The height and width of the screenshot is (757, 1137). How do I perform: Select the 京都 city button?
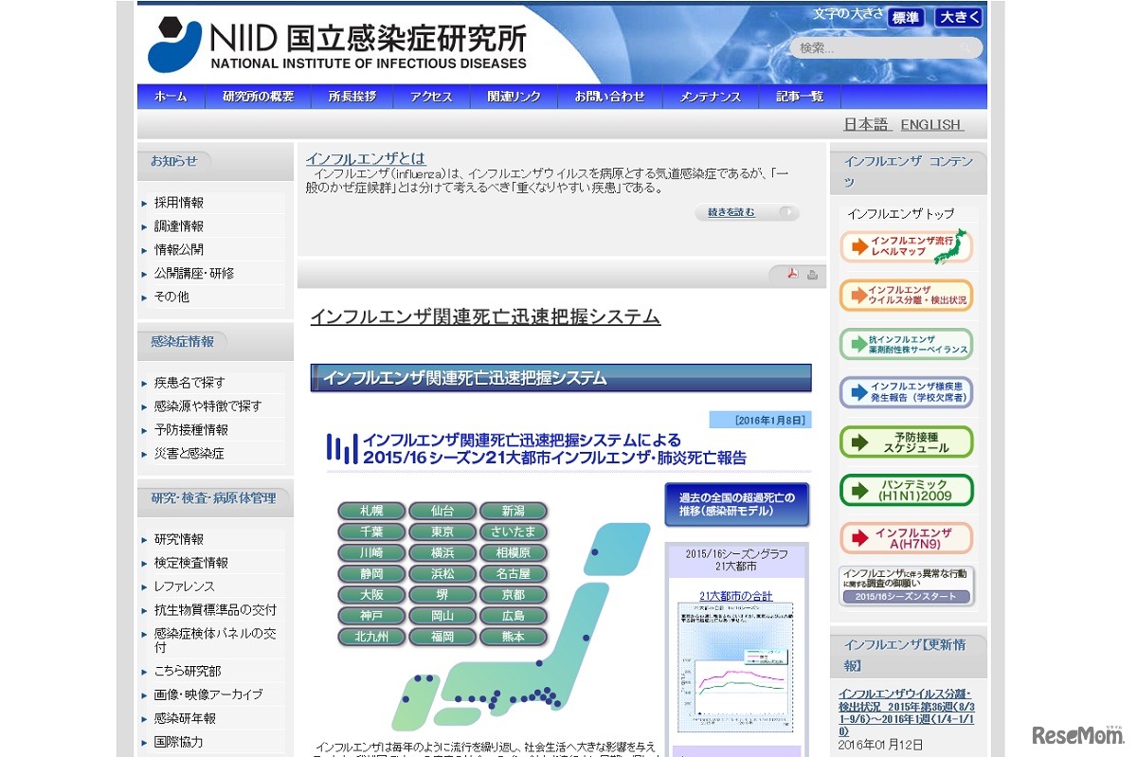coord(514,595)
